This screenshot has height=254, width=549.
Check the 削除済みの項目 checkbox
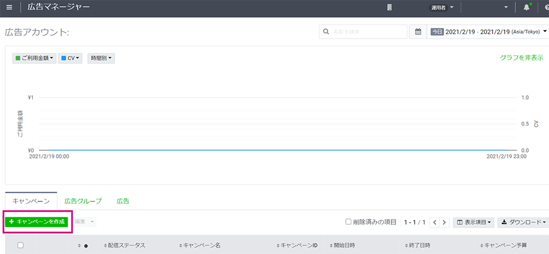(349, 222)
